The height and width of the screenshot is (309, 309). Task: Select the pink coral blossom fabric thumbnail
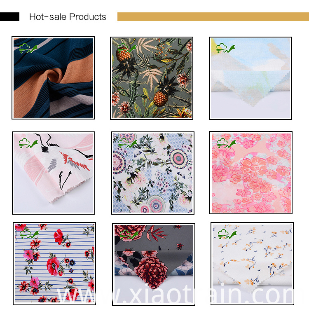click(x=251, y=173)
